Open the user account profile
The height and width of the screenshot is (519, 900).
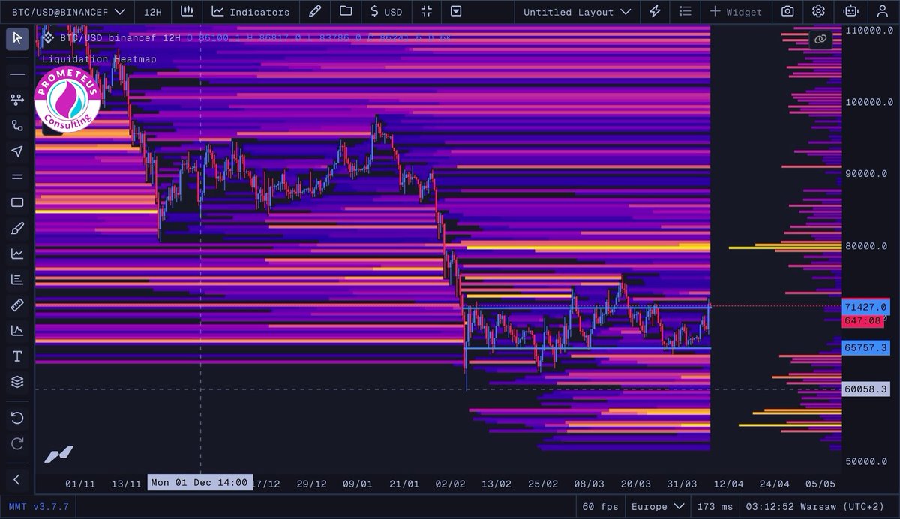[882, 11]
